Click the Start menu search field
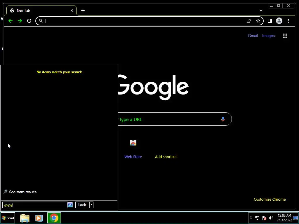The width and height of the screenshot is (299, 224). pyautogui.click(x=35, y=205)
